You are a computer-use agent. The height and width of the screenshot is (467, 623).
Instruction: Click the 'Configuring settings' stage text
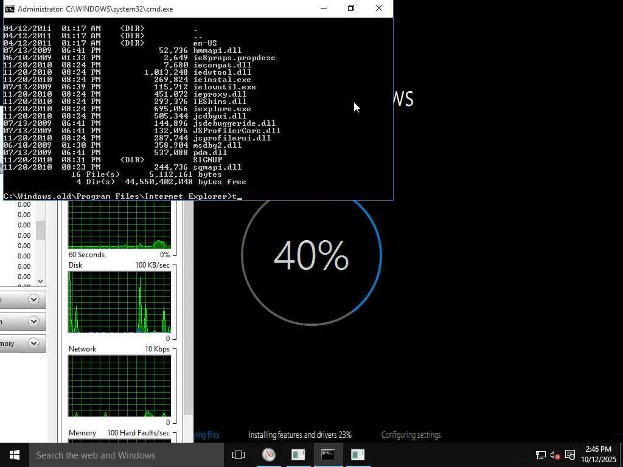pyautogui.click(x=411, y=435)
